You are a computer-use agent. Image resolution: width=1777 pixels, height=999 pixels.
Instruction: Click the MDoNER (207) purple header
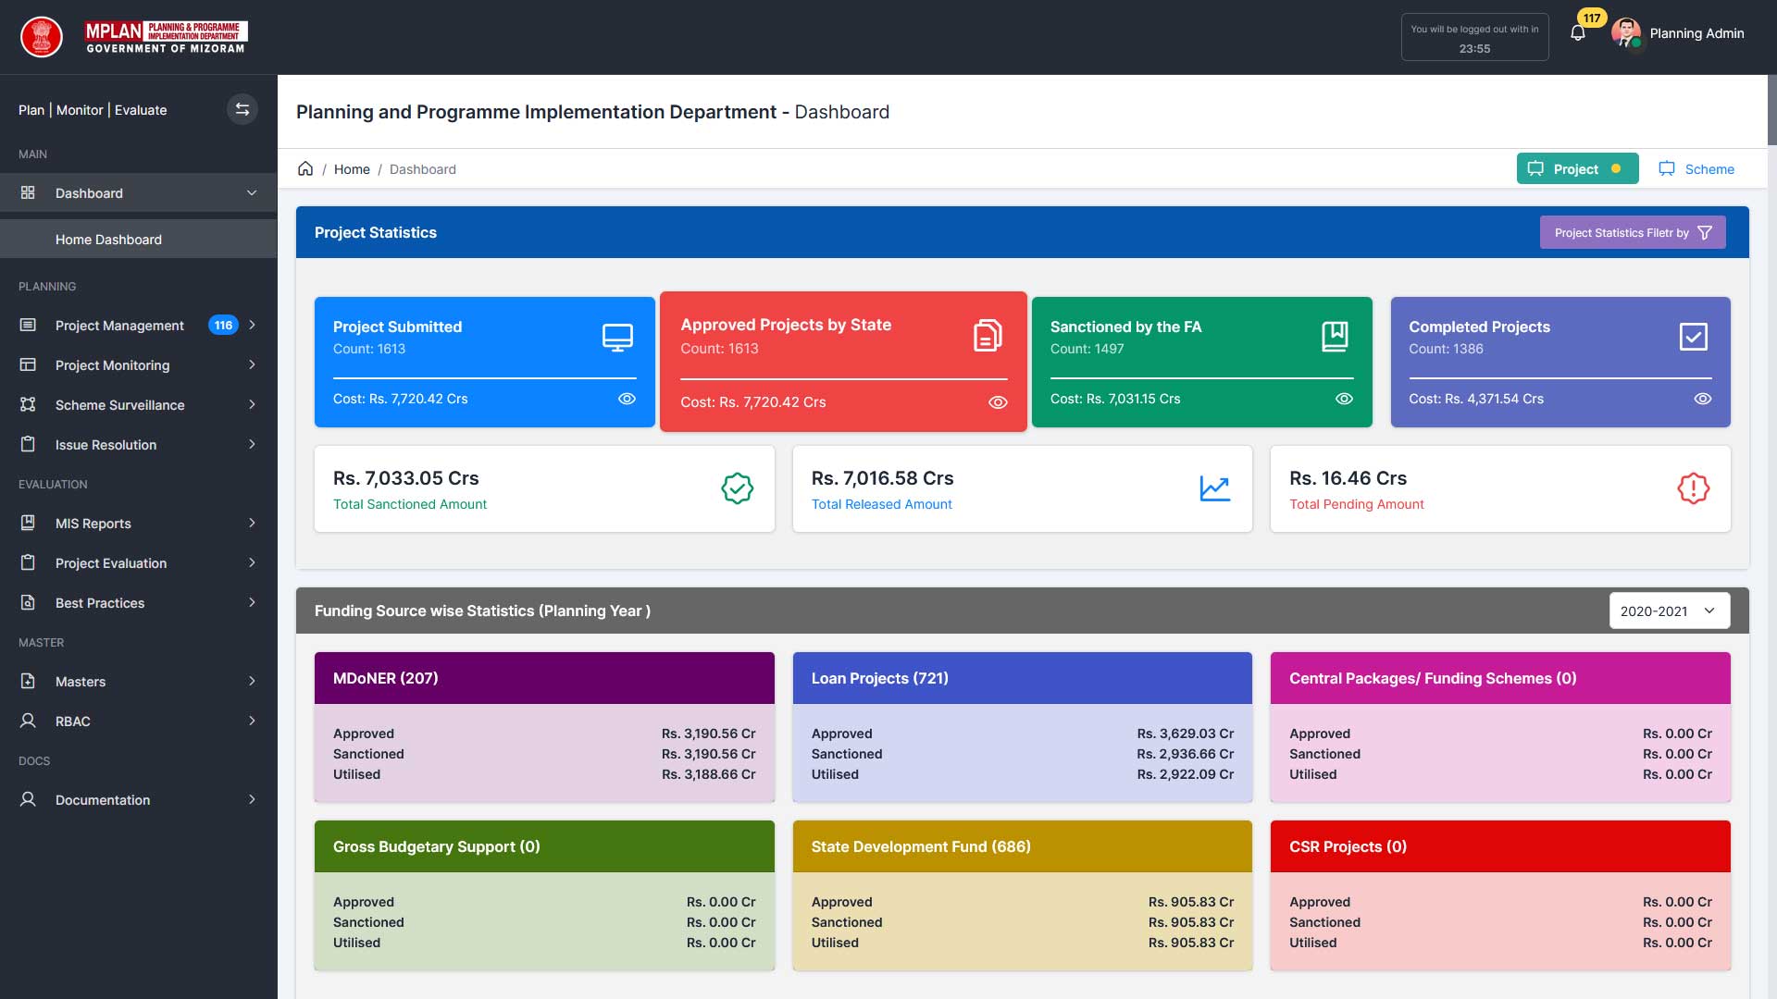[544, 678]
